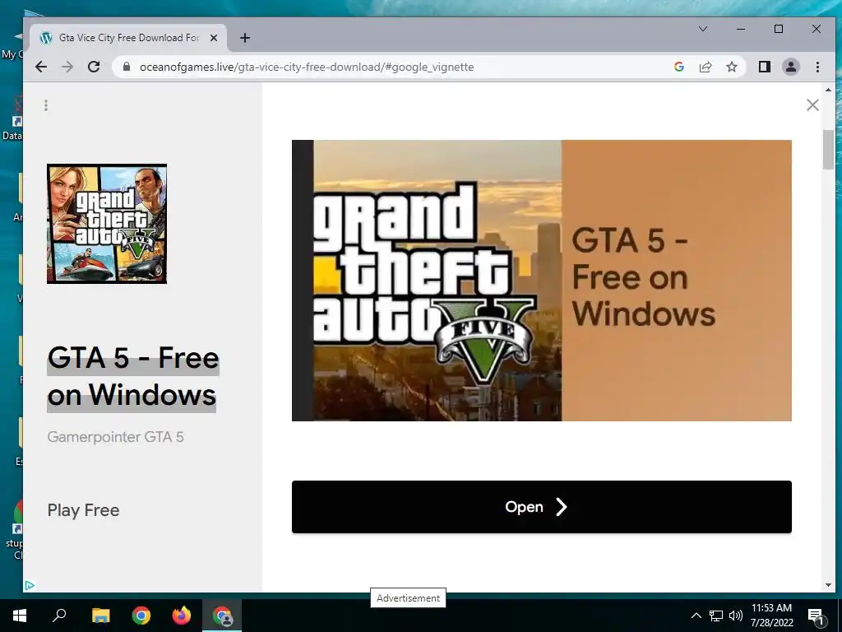Bookmark this tab with the star

731,67
